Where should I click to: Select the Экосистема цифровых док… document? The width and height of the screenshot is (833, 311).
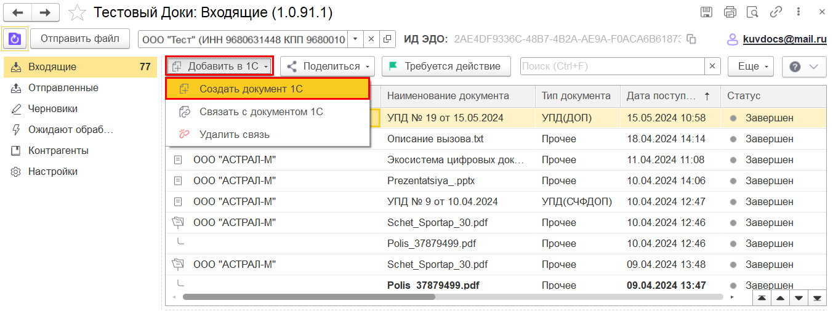click(x=456, y=160)
